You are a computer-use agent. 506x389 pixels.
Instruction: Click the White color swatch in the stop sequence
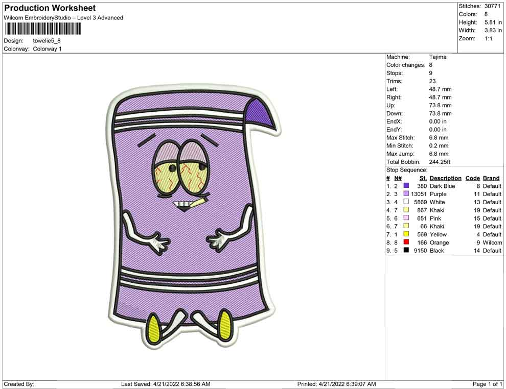tap(406, 202)
